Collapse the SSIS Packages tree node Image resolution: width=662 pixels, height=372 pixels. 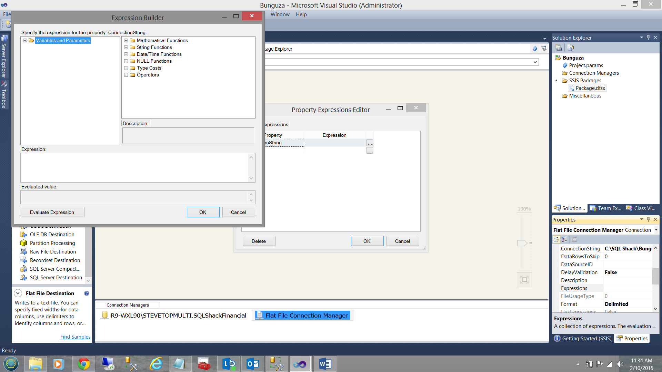556,81
